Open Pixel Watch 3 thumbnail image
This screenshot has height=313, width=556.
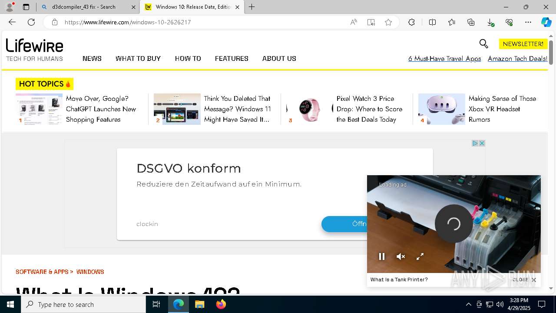coord(310,109)
